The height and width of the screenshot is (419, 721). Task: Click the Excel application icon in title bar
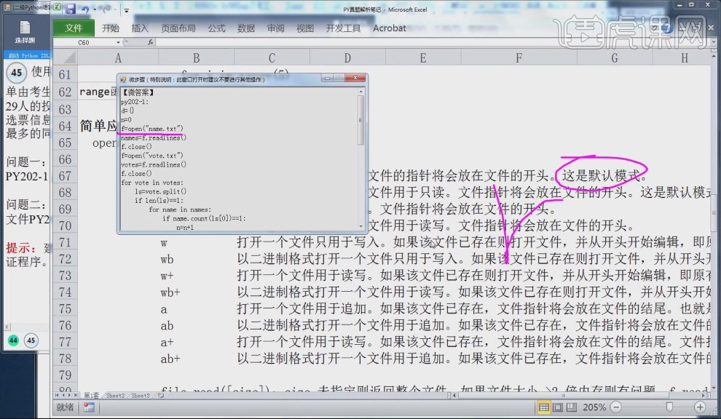[57, 8]
